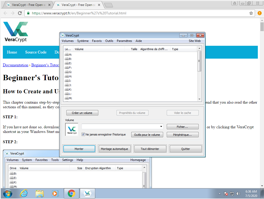Screen dimensions: 264x199
Task: Click the drive list scrollbar thumb
Action: [x=199, y=61]
